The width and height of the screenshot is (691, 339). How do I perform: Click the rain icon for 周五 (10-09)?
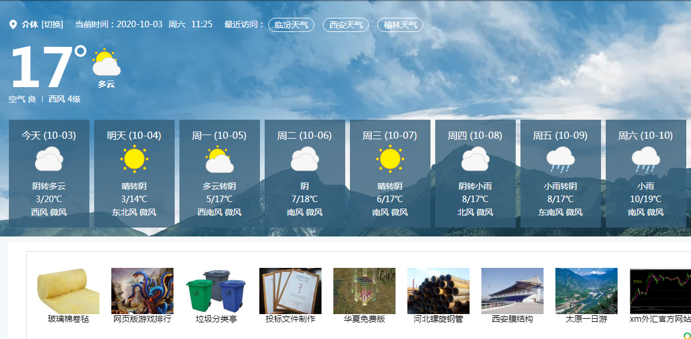click(561, 159)
